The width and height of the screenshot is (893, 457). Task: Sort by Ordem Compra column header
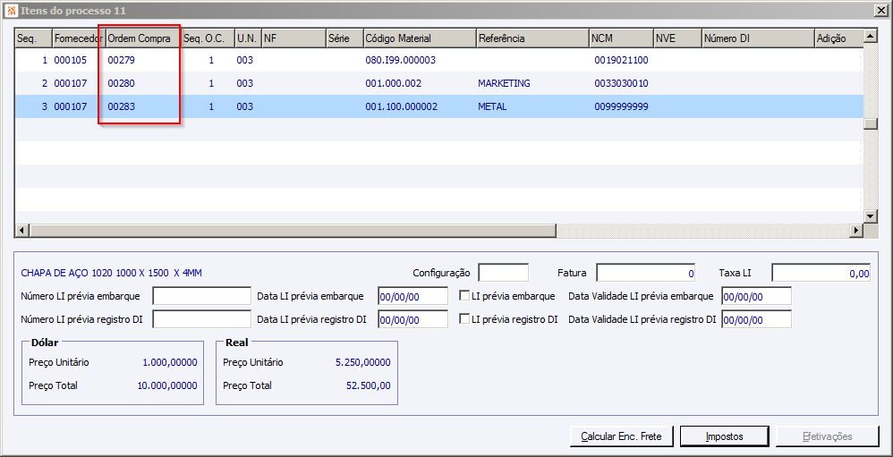pos(140,38)
